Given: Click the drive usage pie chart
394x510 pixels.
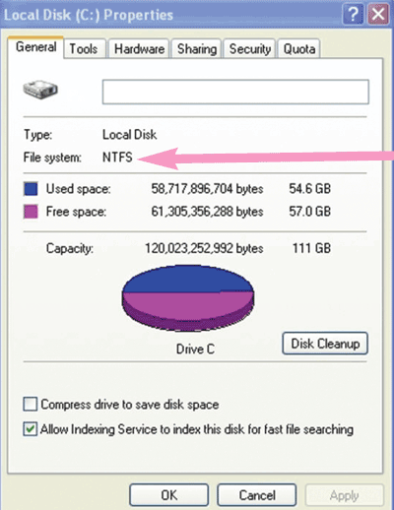Looking at the screenshot, I should [188, 297].
